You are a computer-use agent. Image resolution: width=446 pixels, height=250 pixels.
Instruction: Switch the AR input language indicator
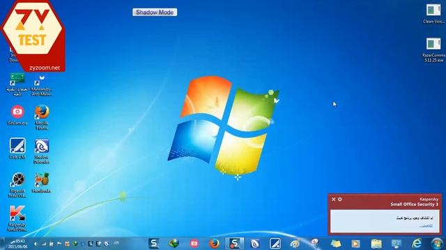[x=116, y=243]
